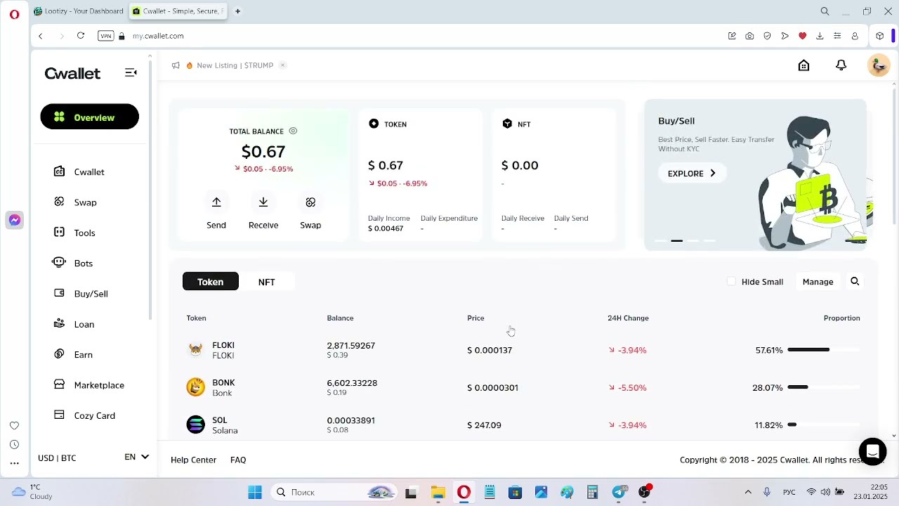The image size is (899, 506).
Task: Click the Swap icon in balance card
Action: (310, 202)
